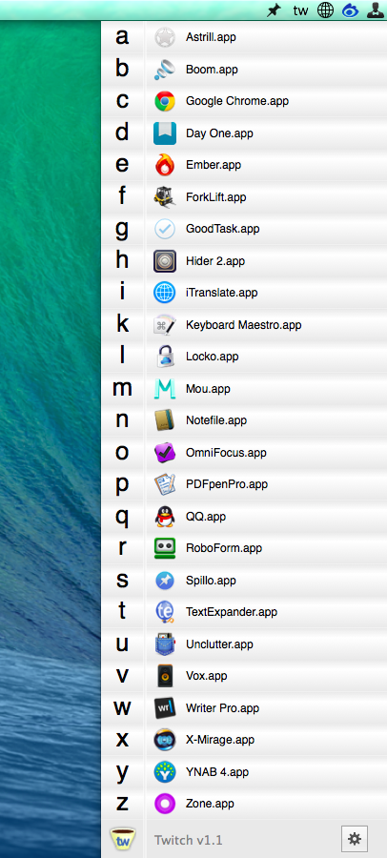Viewport: 387px width, 858px height.
Task: Select hotkey letter a
Action: pyautogui.click(x=122, y=36)
